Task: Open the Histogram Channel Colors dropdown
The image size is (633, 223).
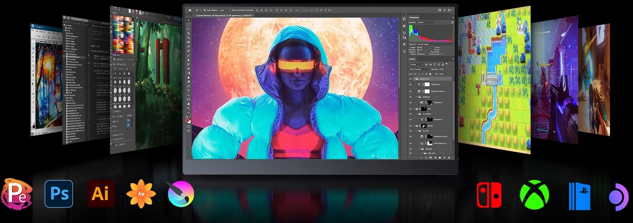Action: pos(426,22)
